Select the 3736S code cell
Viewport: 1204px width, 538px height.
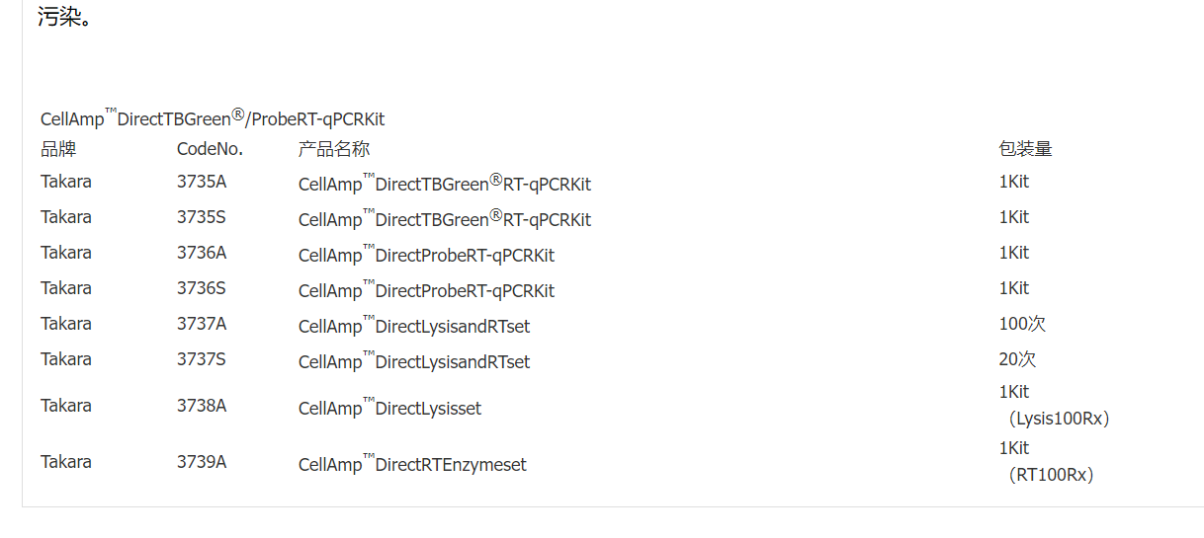coord(202,288)
